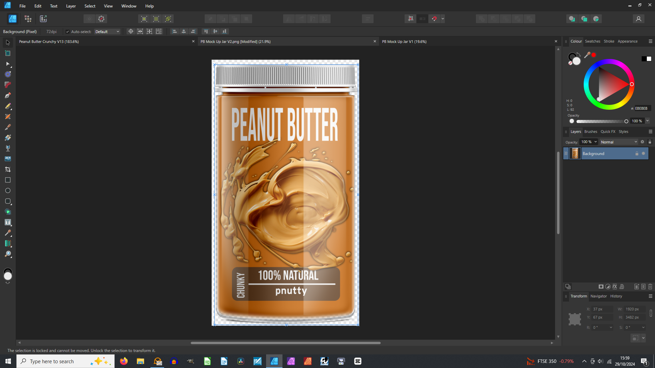Open the Select menu
This screenshot has height=368, width=655.
coord(90,6)
